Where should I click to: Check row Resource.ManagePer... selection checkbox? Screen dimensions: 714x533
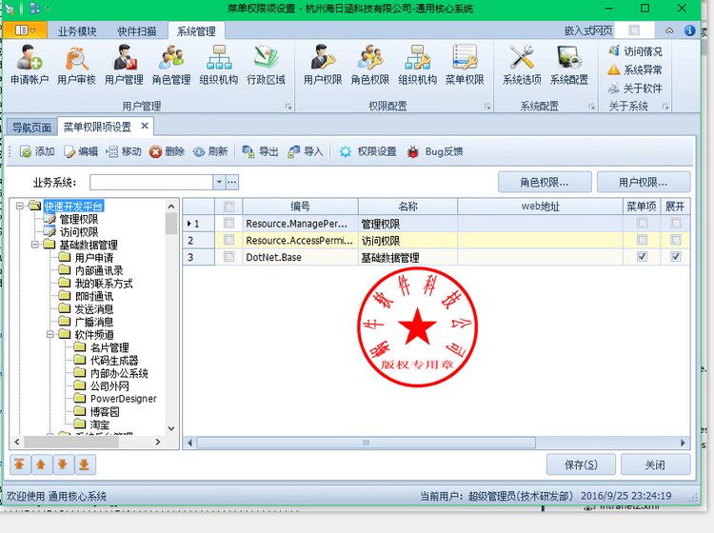pyautogui.click(x=228, y=223)
